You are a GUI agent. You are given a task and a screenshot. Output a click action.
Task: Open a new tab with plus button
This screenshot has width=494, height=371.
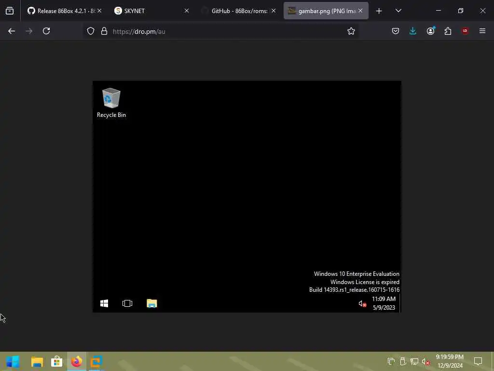[379, 11]
